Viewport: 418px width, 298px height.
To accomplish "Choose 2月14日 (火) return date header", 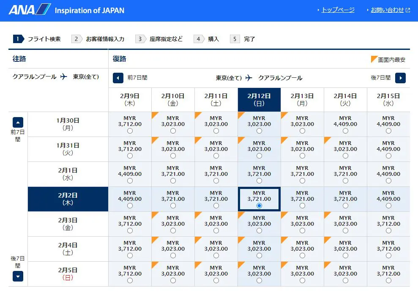I will [345, 99].
